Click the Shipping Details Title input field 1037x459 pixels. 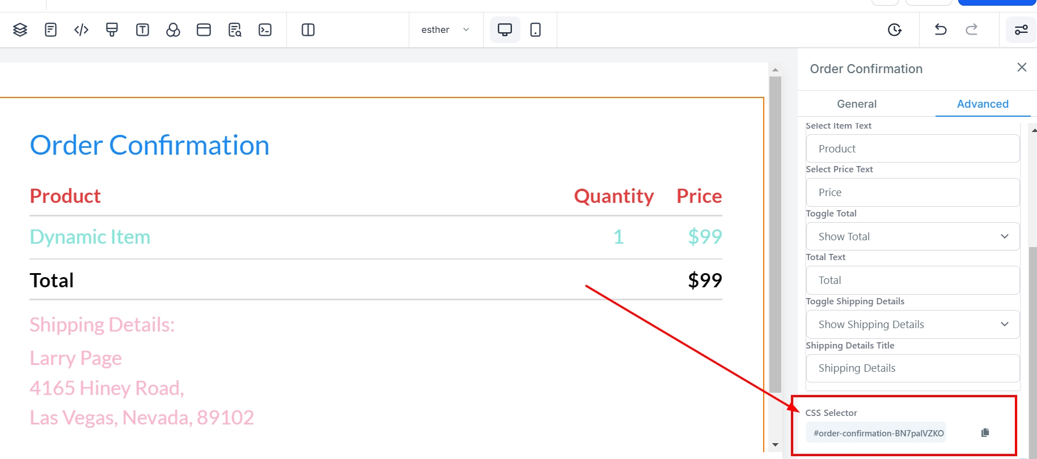(x=913, y=368)
